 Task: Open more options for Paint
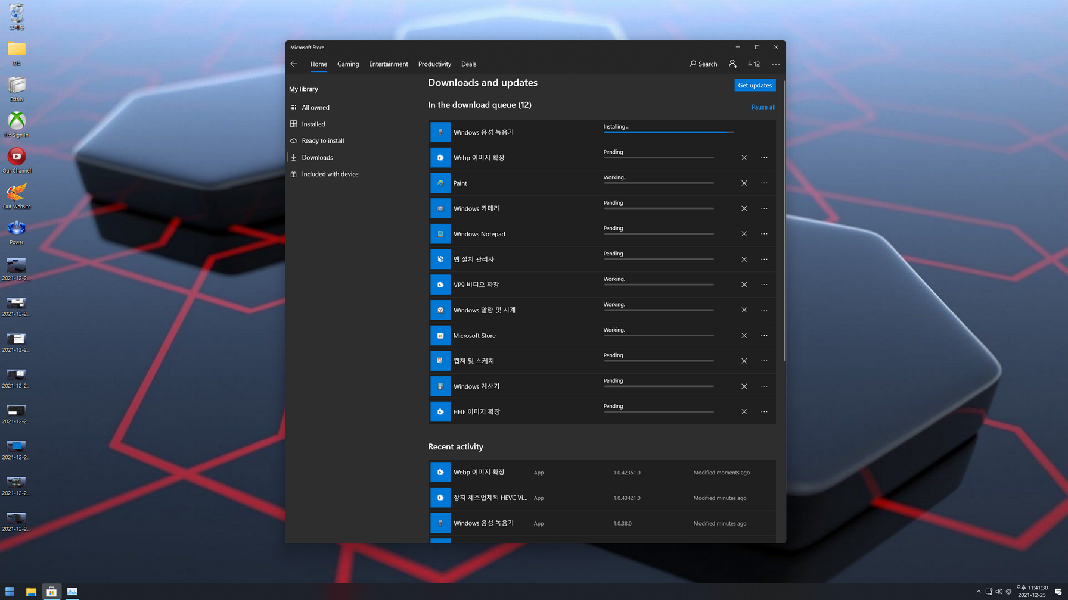(x=764, y=183)
